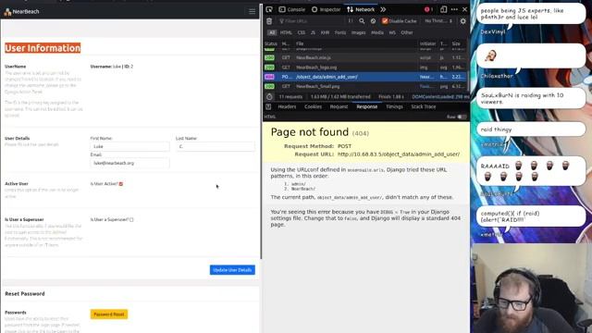Switch to the Console tab
This screenshot has height=333, width=592.
tap(292, 9)
